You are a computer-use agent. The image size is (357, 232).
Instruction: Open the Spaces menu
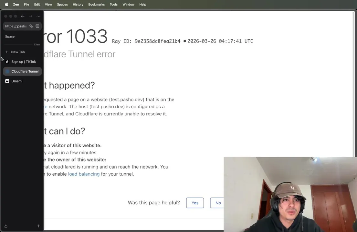pyautogui.click(x=62, y=4)
